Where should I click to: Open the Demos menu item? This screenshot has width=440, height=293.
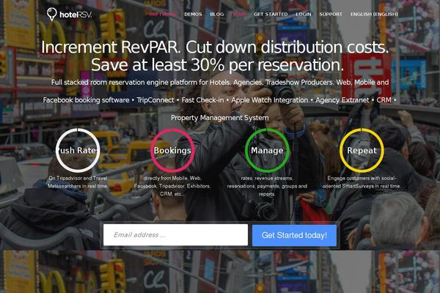point(193,15)
